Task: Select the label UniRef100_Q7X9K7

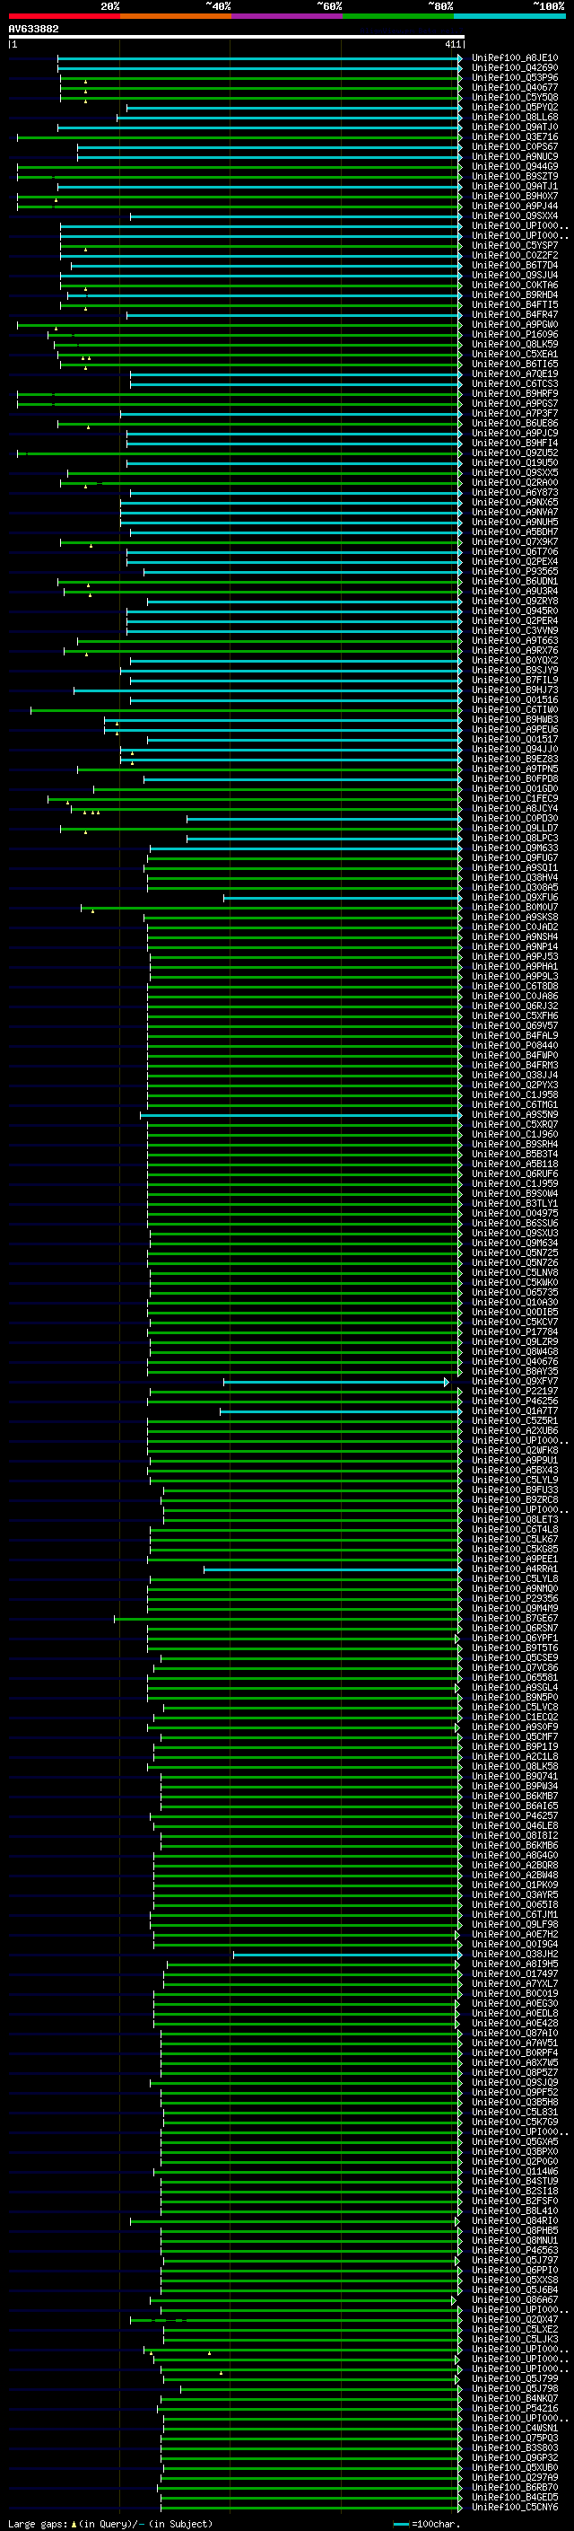Action: point(515,541)
